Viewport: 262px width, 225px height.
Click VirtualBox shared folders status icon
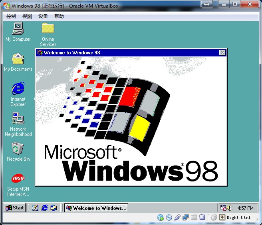point(194,217)
